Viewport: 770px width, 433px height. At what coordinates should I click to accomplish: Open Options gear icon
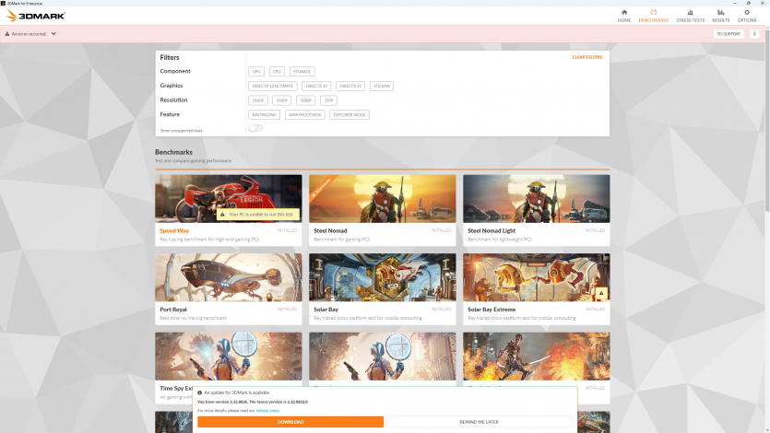coord(747,13)
